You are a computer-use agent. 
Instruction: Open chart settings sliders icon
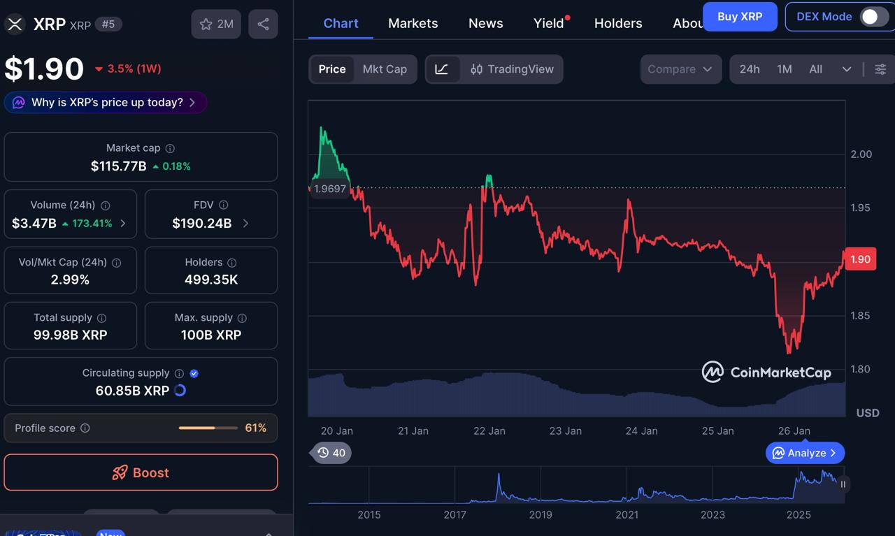pyautogui.click(x=880, y=69)
